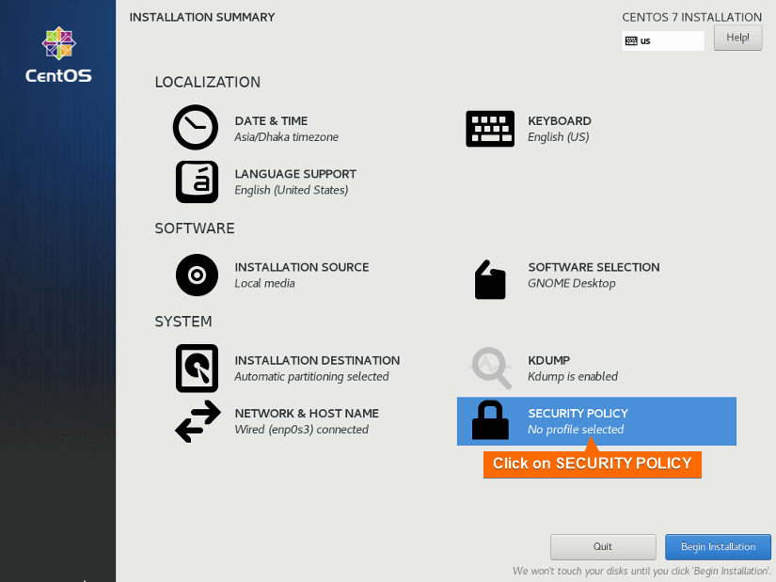
Task: Click 'English (United States)' status text
Action: point(291,190)
